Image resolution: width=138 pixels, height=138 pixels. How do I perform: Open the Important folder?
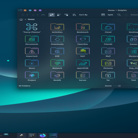click(32, 52)
